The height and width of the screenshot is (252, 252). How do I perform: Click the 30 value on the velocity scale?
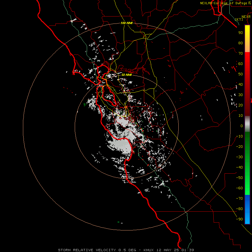[241, 95]
